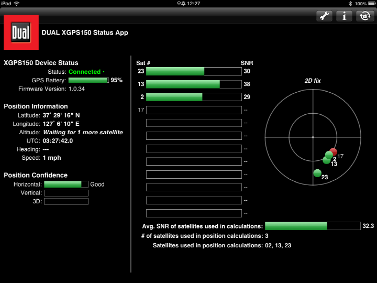Tap the status bar clock 12:27
The width and height of the screenshot is (377, 283).
(188, 3)
